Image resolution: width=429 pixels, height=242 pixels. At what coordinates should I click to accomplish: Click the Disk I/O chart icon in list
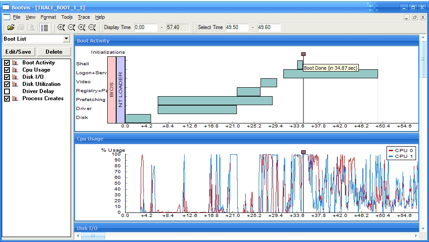click(x=15, y=77)
